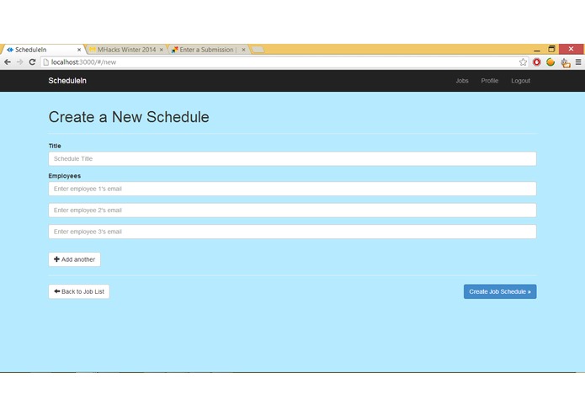Image resolution: width=585 pixels, height=416 pixels.
Task: Open a new browser tab
Action: (x=258, y=49)
